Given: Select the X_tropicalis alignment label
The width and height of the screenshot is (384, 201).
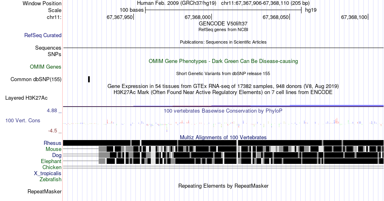Looking at the screenshot, I should click(48, 174).
